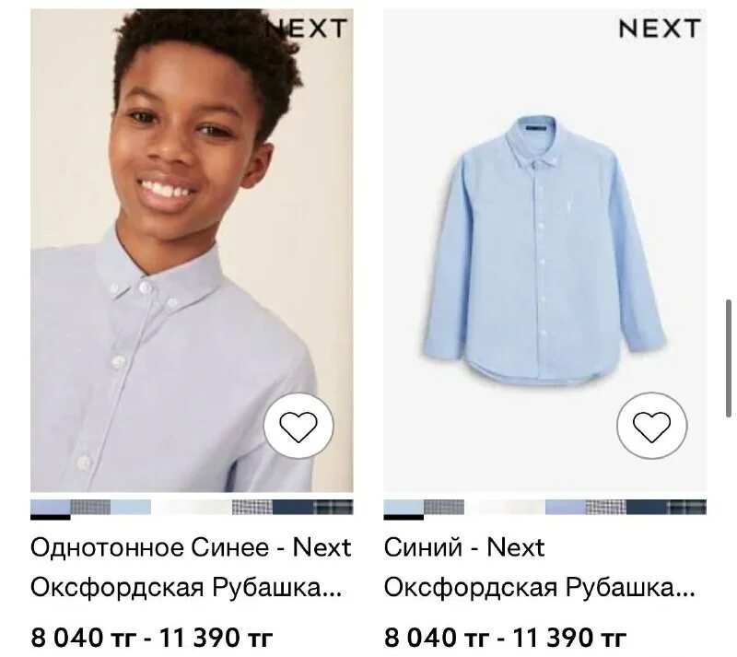
Task: Tap the heart on the flat-lay blue shirt
Action: (x=652, y=426)
